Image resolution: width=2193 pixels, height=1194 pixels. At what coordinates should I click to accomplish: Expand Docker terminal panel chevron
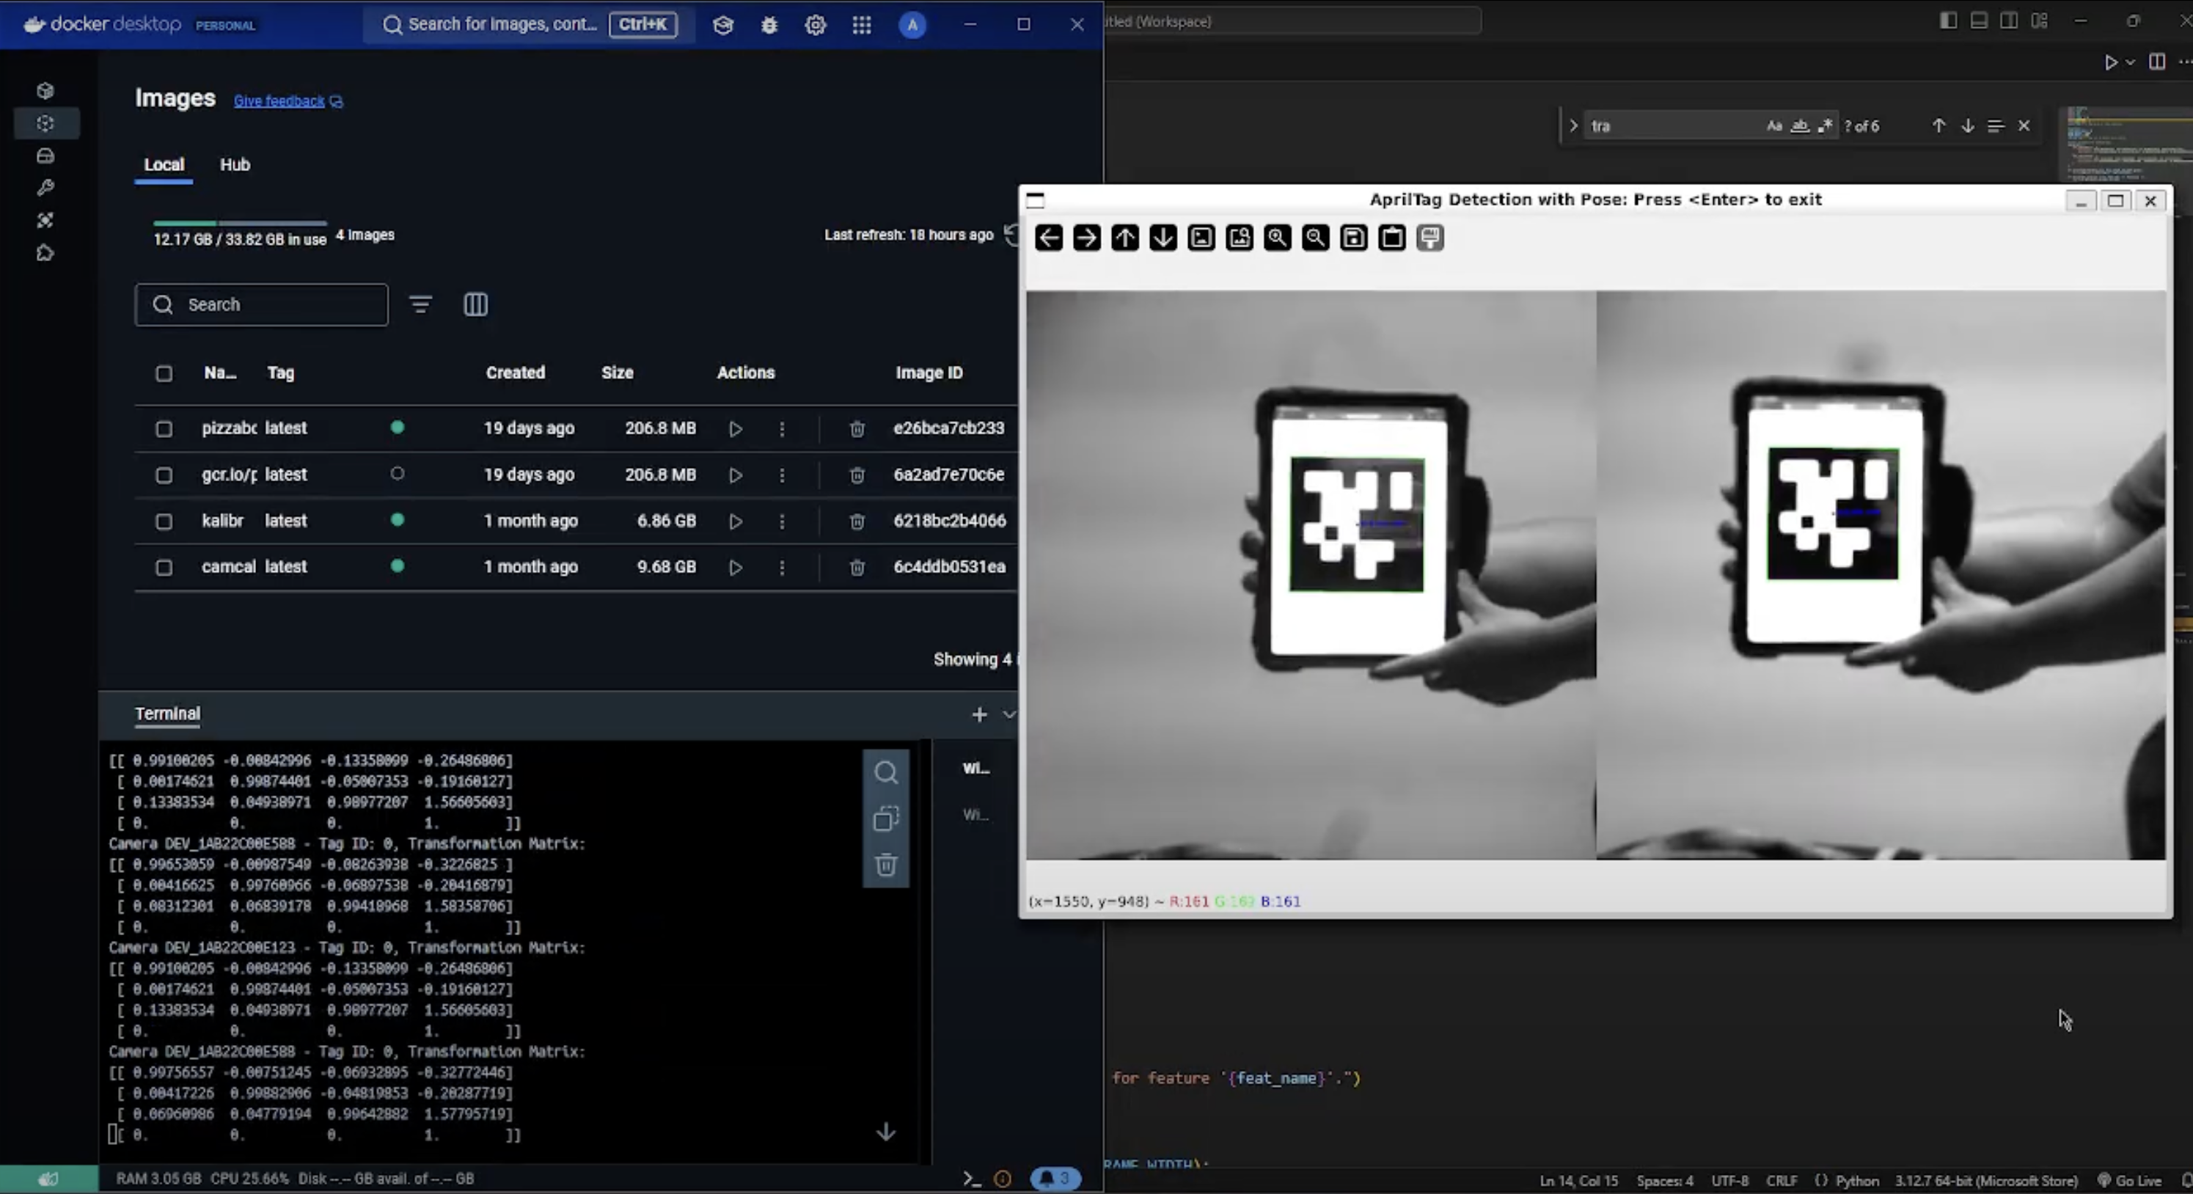pyautogui.click(x=1010, y=715)
